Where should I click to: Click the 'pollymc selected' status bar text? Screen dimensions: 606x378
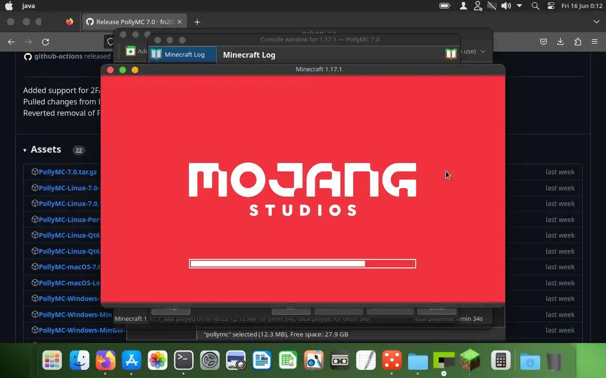pyautogui.click(x=276, y=334)
